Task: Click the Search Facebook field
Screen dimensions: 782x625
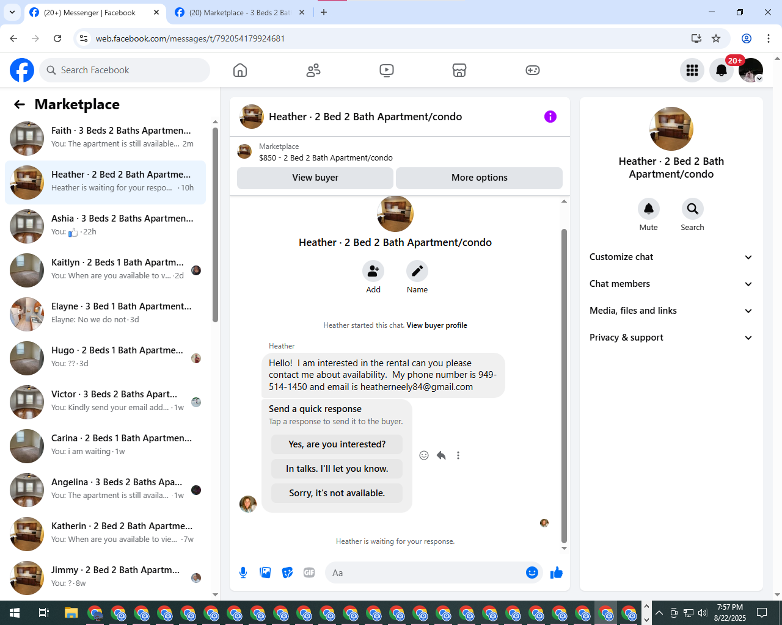Action: 125,70
